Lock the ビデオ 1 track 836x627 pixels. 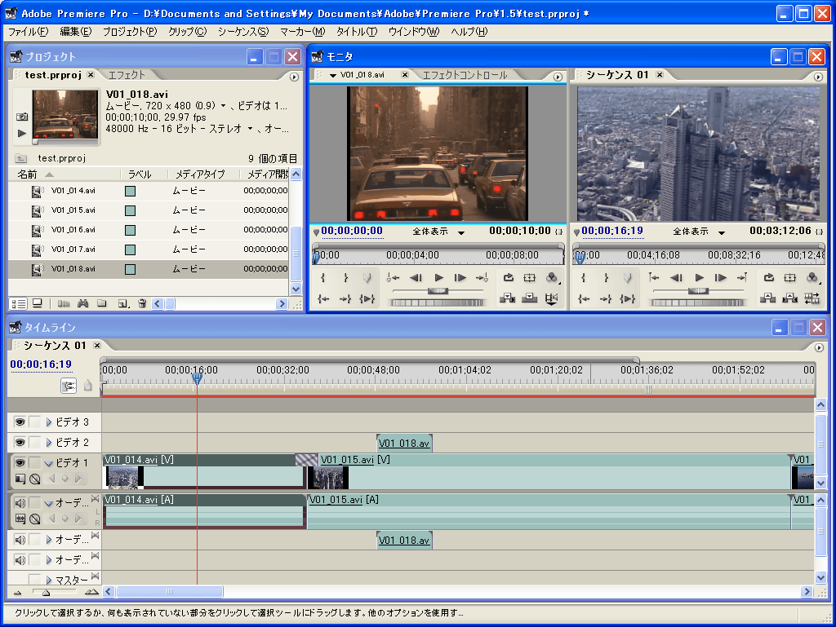pyautogui.click(x=34, y=462)
